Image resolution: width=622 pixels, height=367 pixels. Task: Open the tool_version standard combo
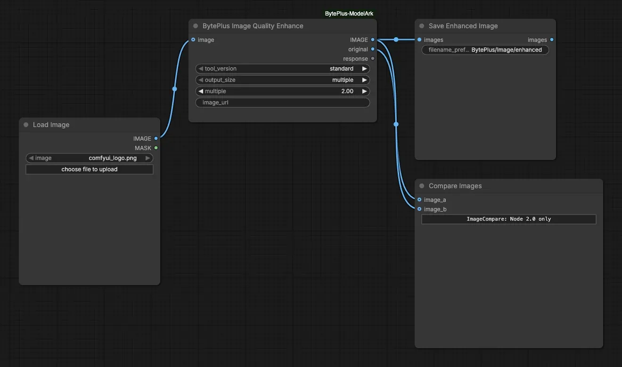[x=283, y=69]
